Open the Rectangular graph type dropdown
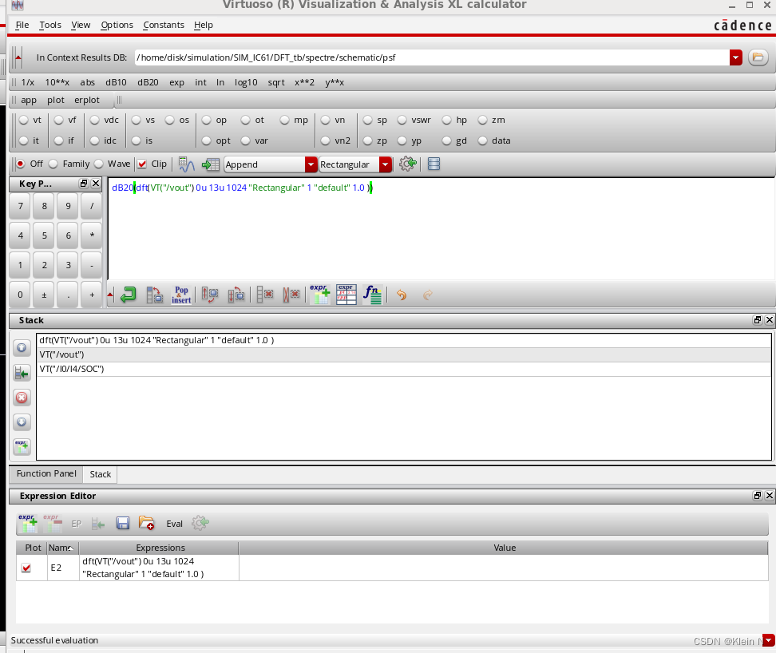 386,164
